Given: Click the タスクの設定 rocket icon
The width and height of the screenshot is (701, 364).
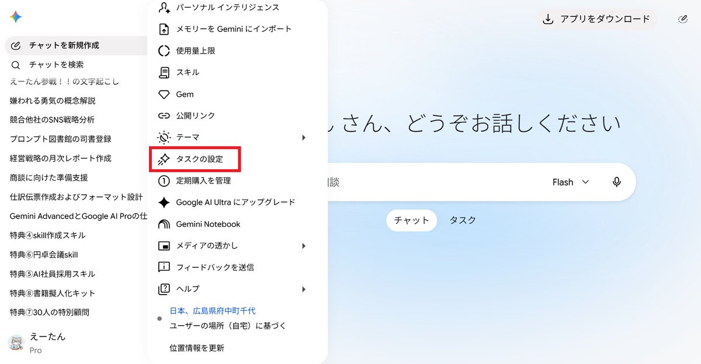Looking at the screenshot, I should click(x=164, y=159).
